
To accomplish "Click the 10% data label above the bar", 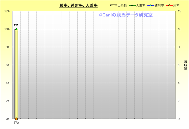I will 16,25.
